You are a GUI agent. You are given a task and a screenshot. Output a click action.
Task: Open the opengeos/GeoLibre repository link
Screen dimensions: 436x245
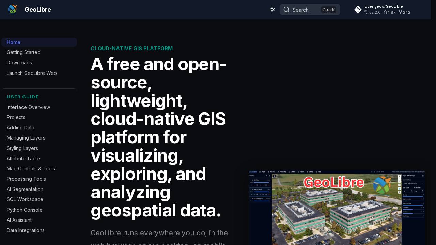tap(384, 6)
